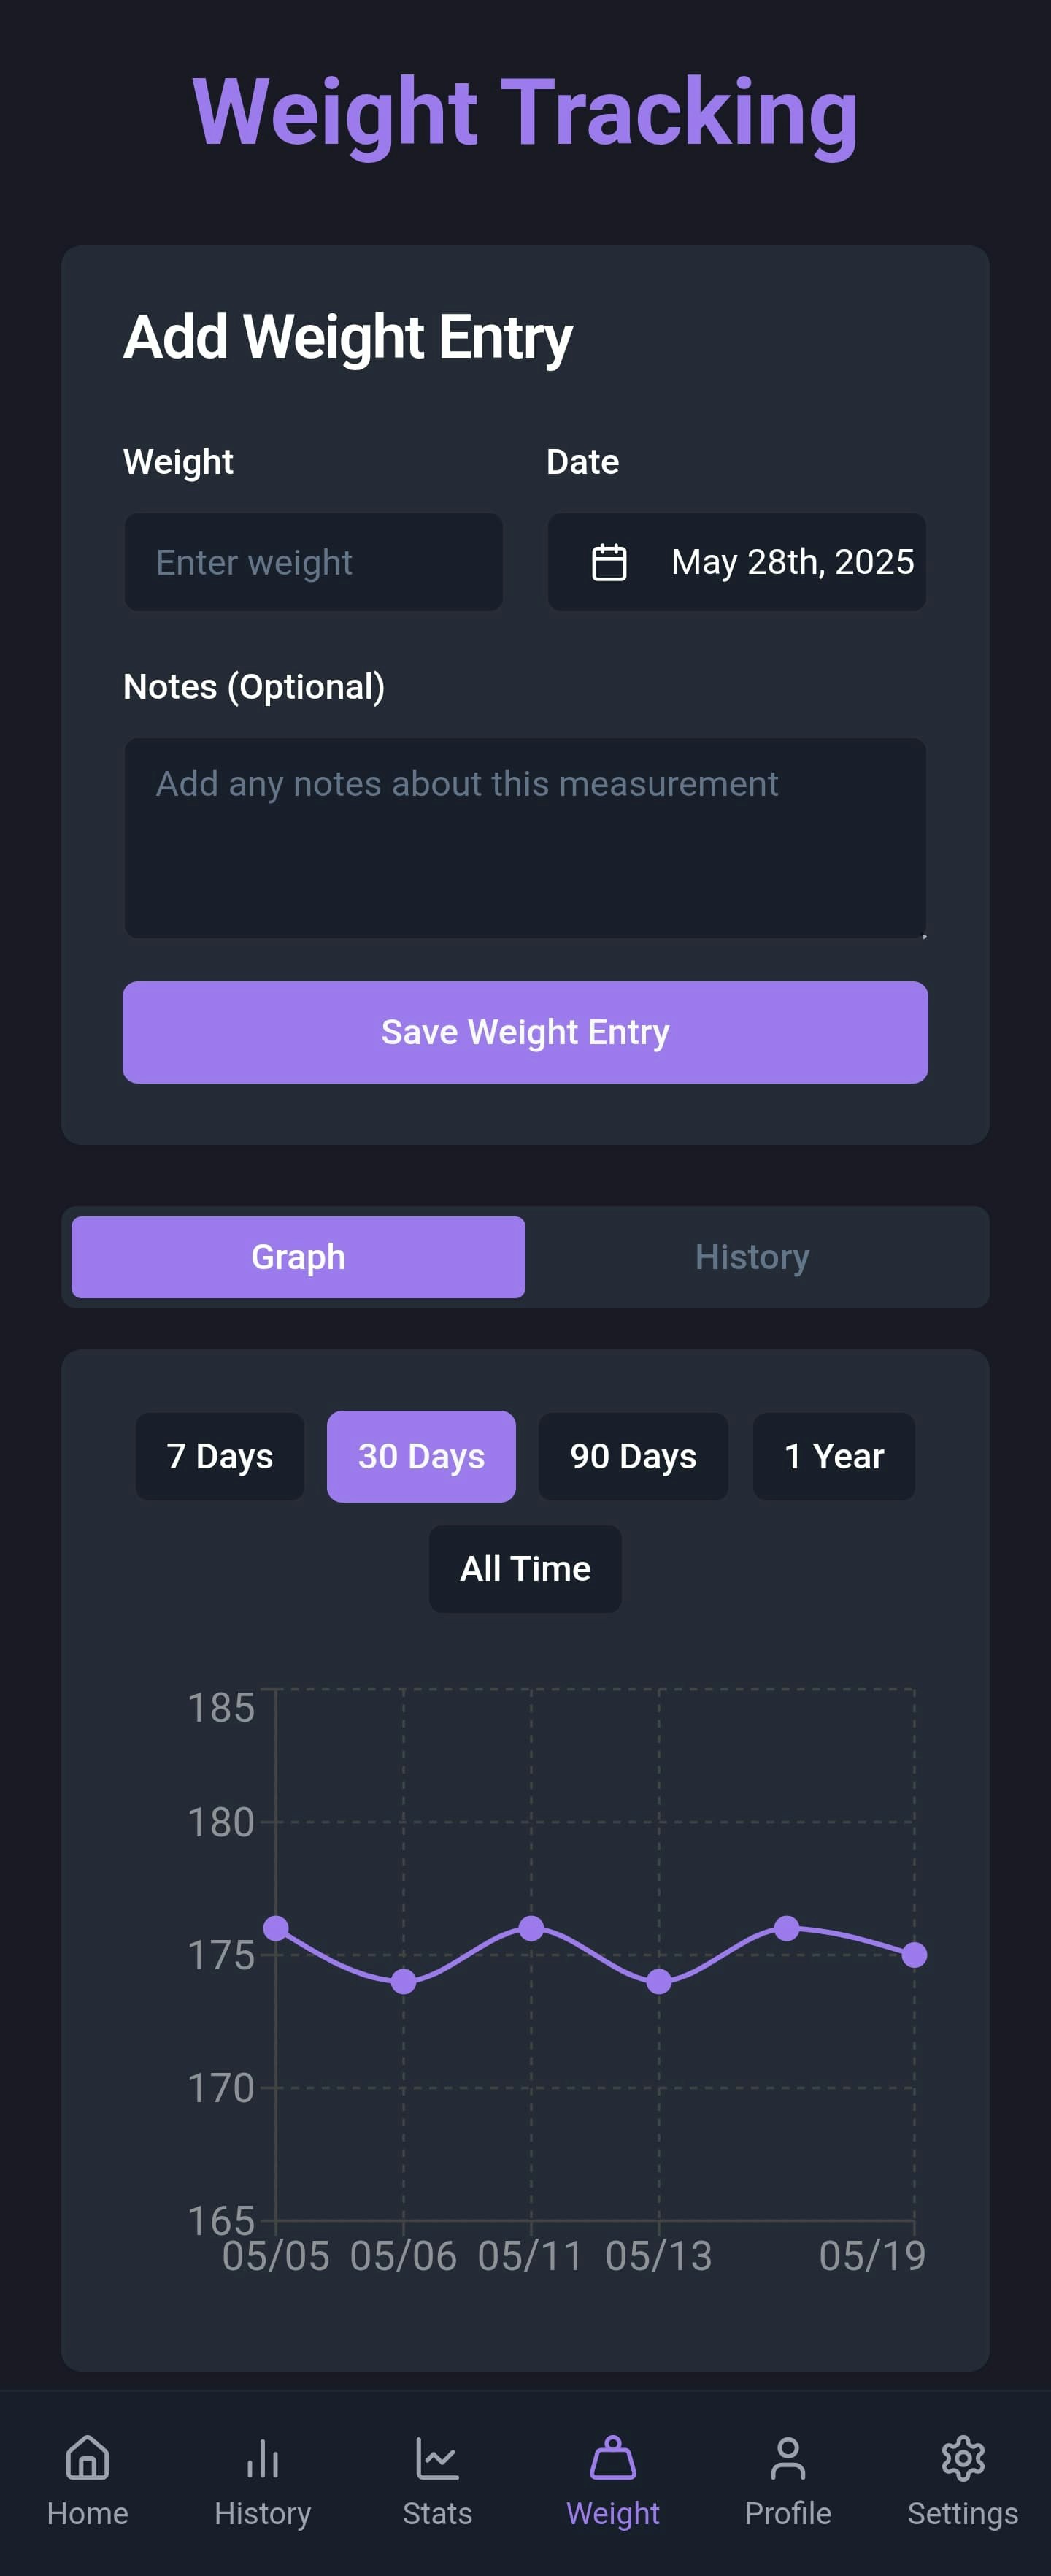Viewport: 1051px width, 2576px height.
Task: Click the 05/06 data point on chart
Action: click(403, 1981)
